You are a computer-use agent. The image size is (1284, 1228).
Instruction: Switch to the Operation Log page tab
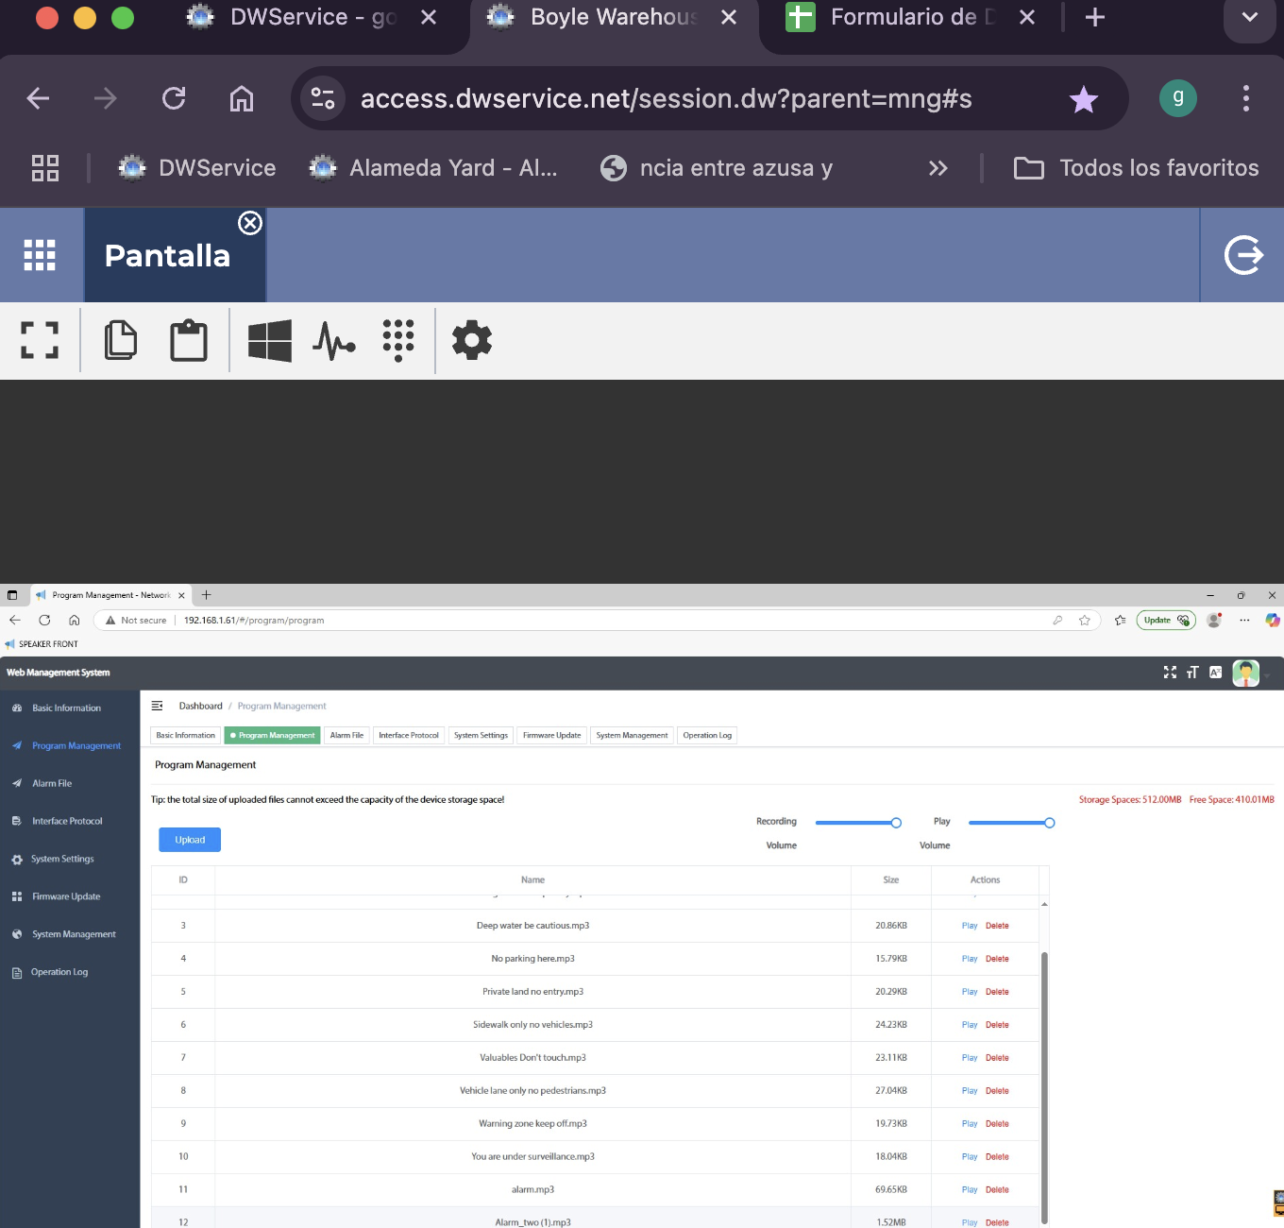[707, 735]
